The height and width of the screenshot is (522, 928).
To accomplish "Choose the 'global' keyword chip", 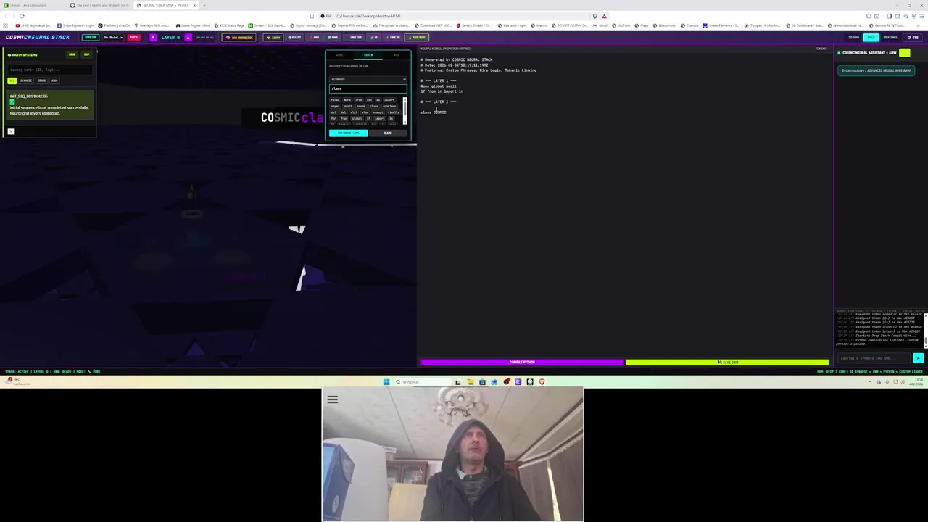I will (x=356, y=118).
